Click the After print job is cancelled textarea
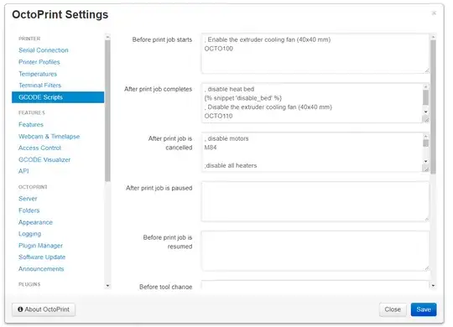 coord(312,153)
